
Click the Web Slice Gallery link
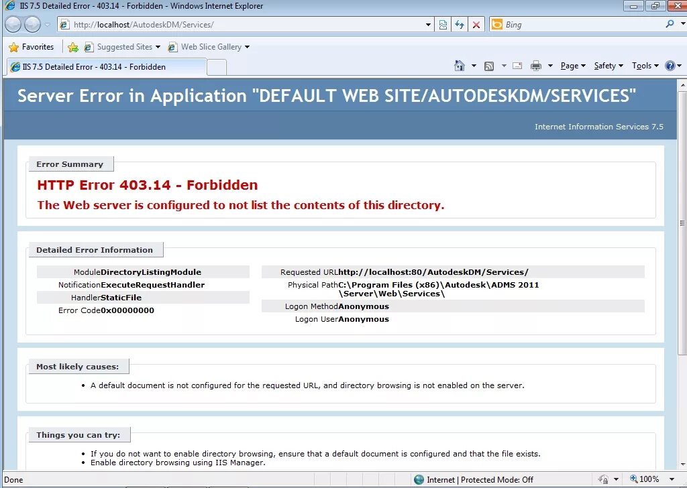[210, 47]
